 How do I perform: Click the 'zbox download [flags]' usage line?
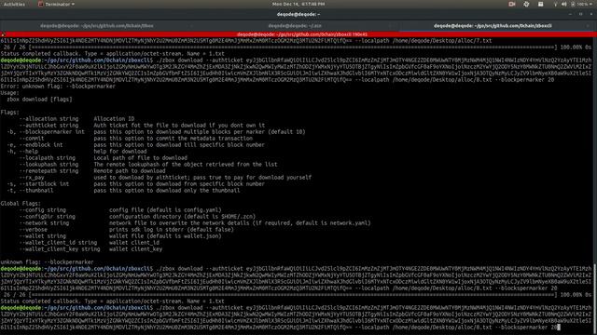point(39,100)
